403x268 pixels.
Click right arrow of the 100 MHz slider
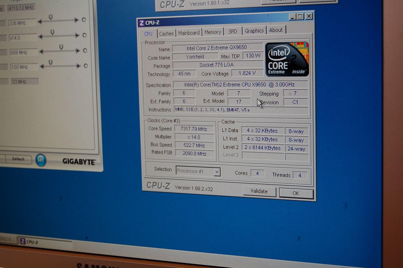click(78, 66)
